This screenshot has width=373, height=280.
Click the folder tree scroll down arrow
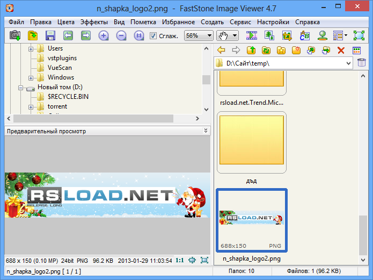click(206, 110)
